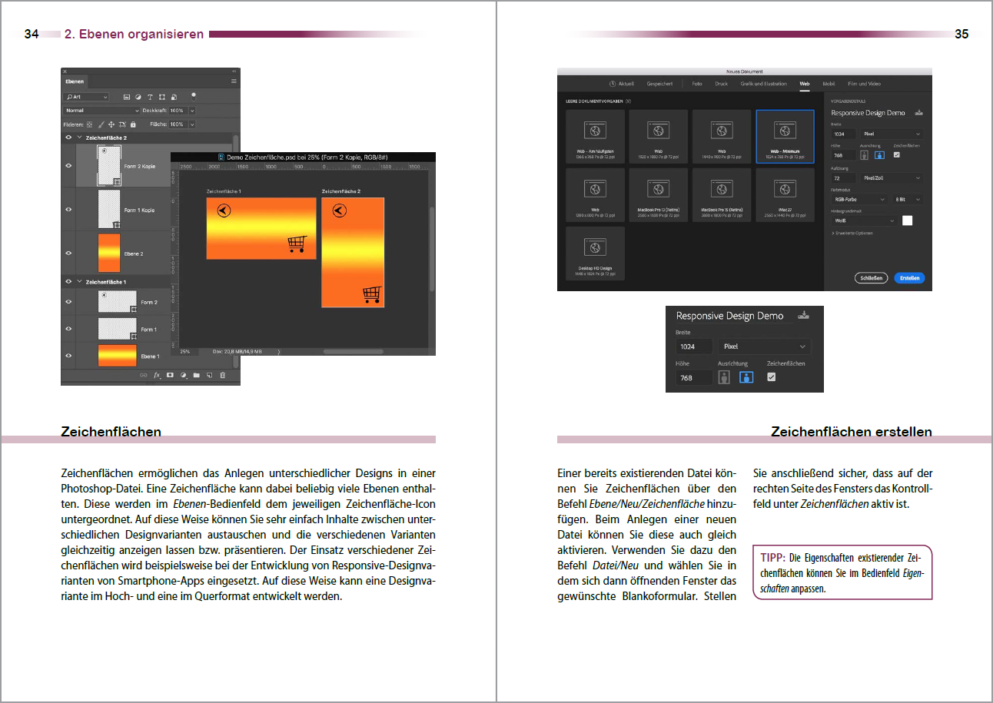993x703 pixels.
Task: Open the Normal blend mode dropdown
Action: (x=101, y=111)
